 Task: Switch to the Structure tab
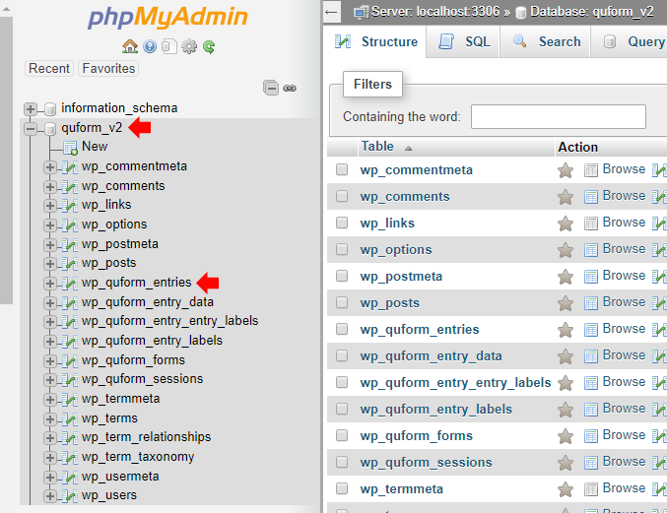(x=375, y=41)
